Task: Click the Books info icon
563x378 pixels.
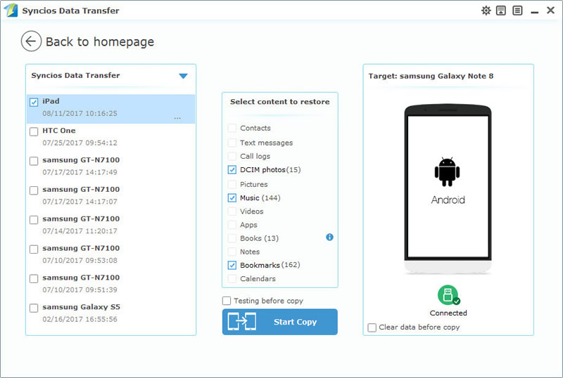Action: point(329,237)
